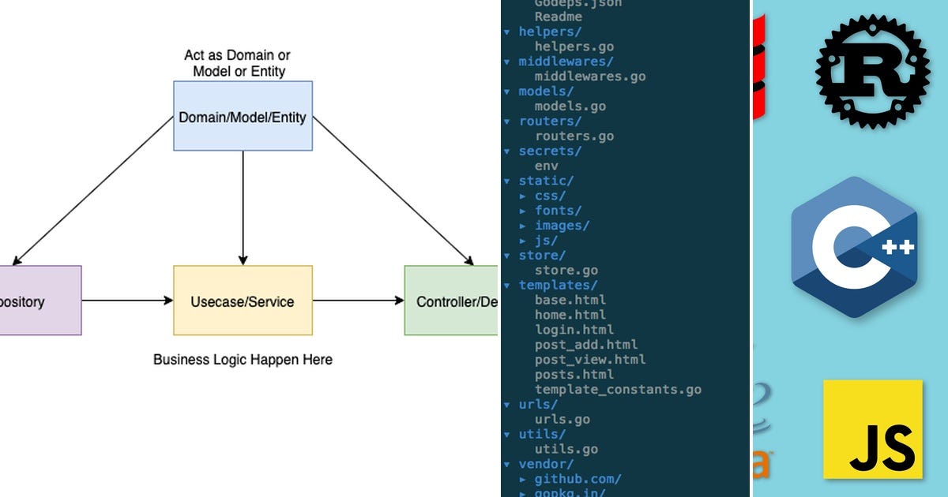This screenshot has width=948, height=497.
Task: Select the store.go file
Action: [x=566, y=271]
